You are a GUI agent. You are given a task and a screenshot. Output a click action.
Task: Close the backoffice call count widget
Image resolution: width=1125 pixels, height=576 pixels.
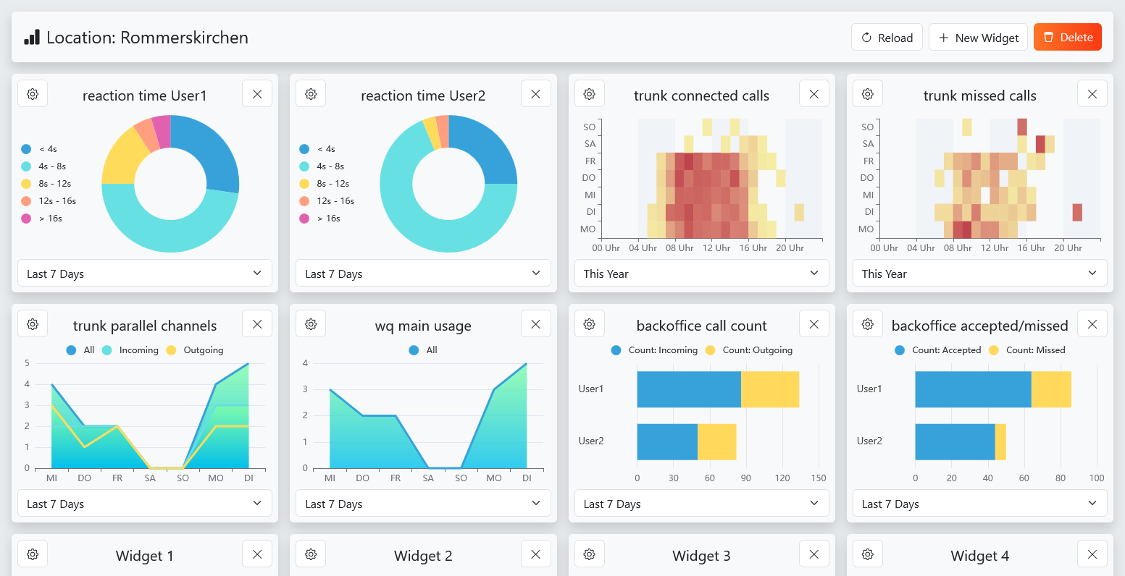[x=814, y=324]
